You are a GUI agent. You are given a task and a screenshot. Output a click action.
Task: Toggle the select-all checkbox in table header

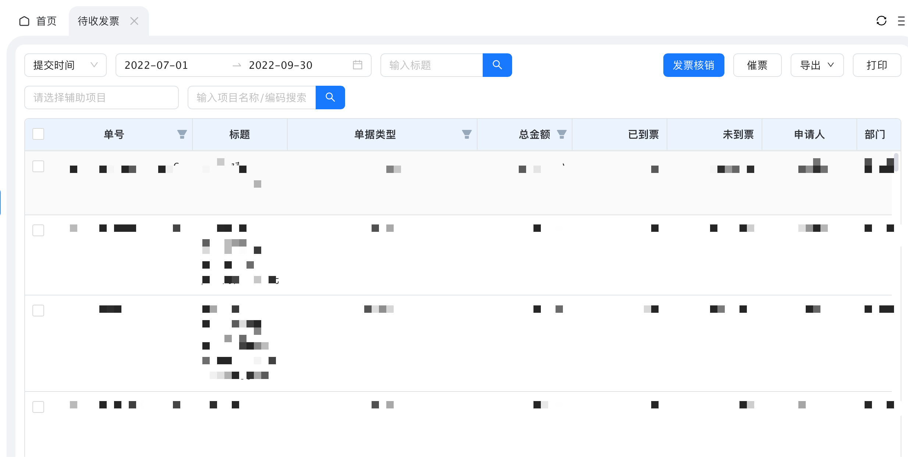coord(38,134)
